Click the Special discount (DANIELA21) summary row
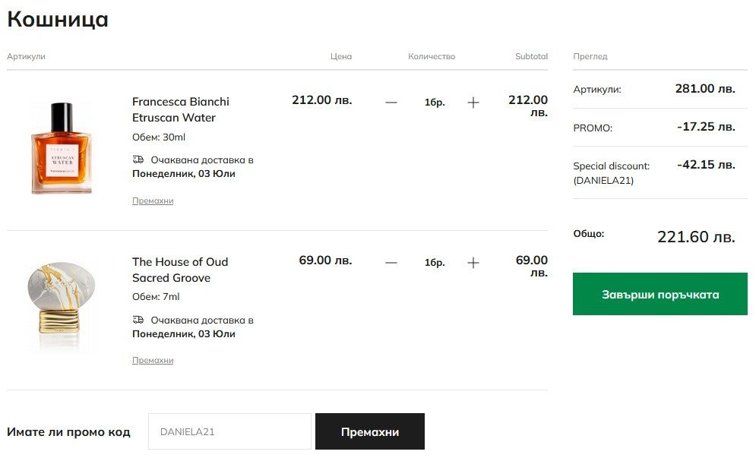 [653, 172]
